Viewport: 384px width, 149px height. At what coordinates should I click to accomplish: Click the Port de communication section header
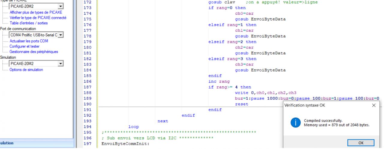pos(18,29)
